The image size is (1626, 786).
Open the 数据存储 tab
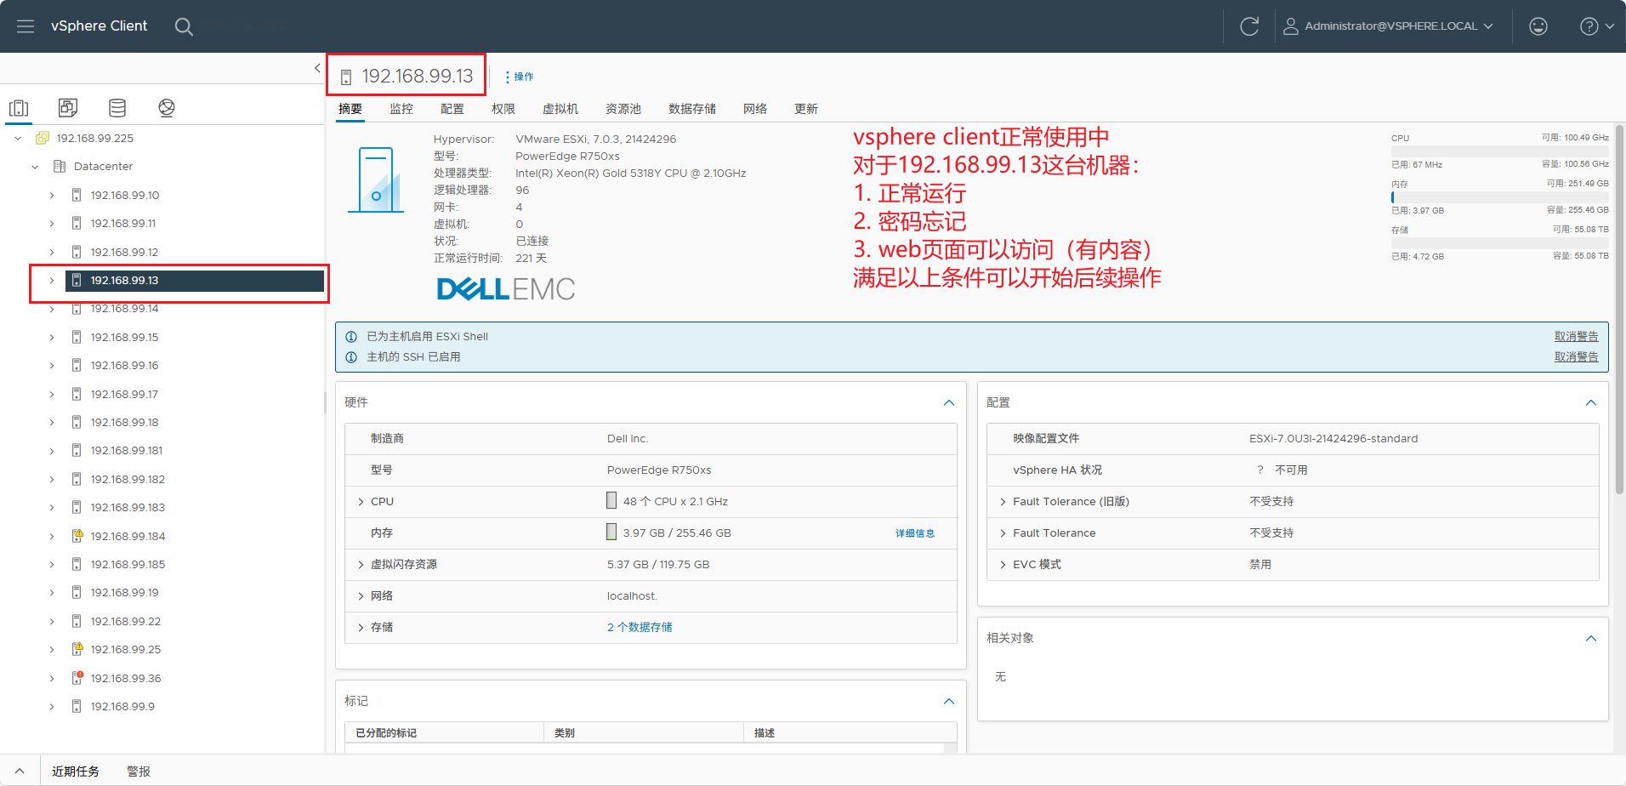[692, 109]
